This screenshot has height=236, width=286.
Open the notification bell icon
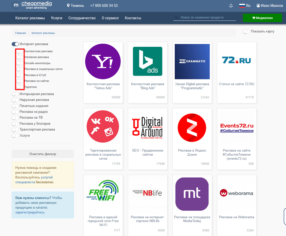click(x=231, y=6)
